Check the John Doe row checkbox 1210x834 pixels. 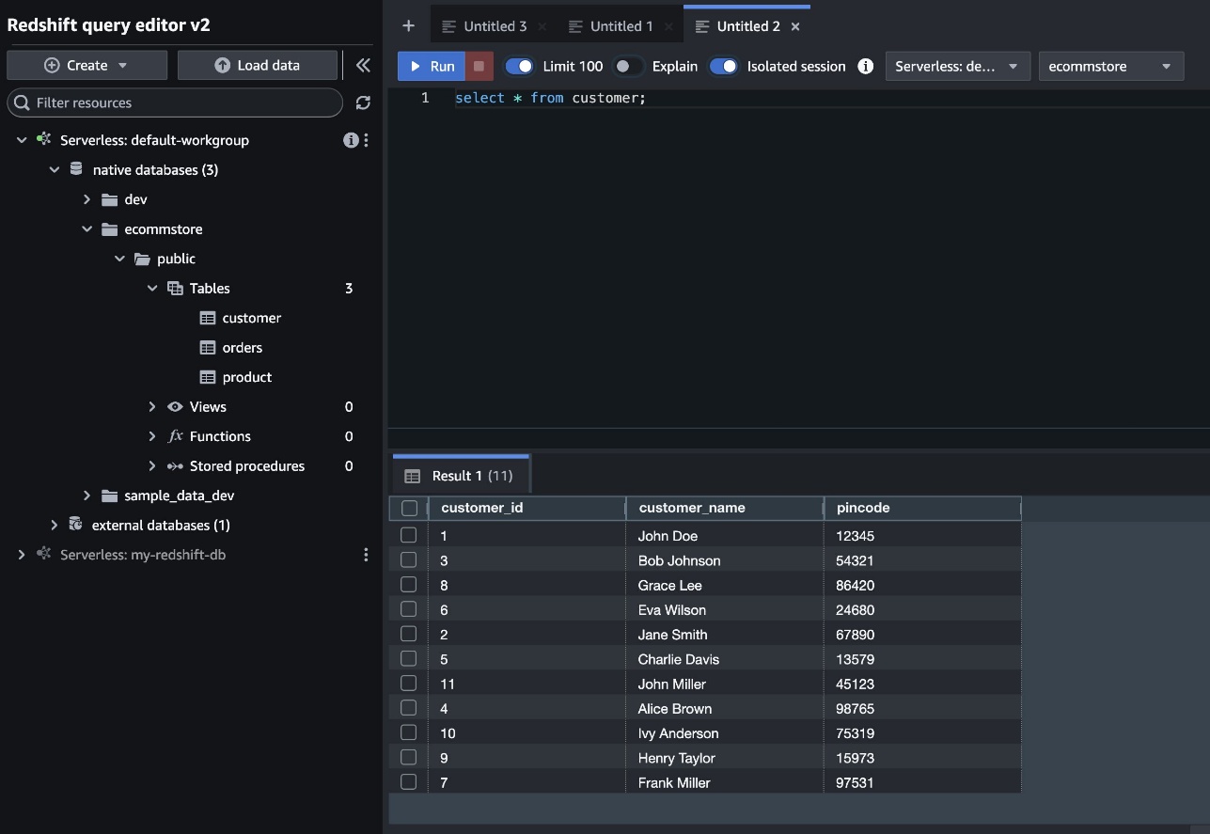click(x=408, y=535)
